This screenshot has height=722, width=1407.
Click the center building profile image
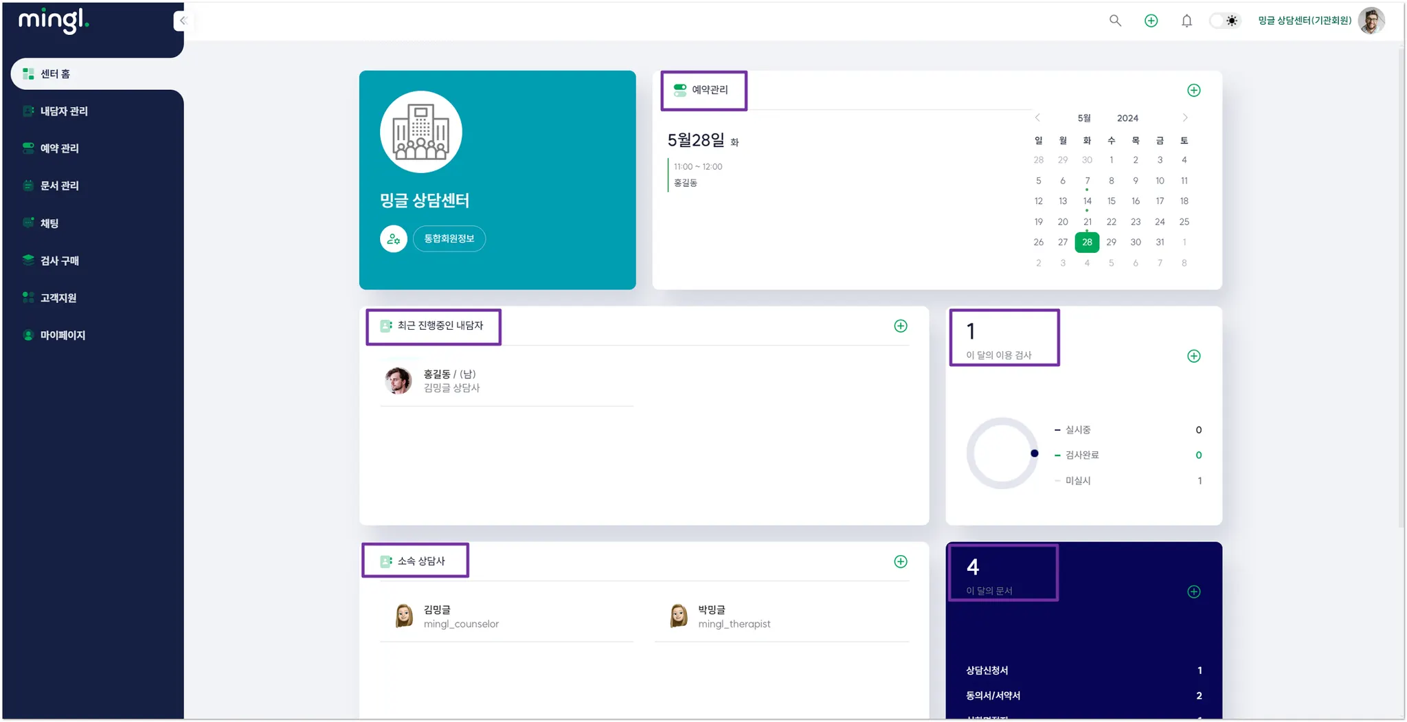(x=421, y=132)
